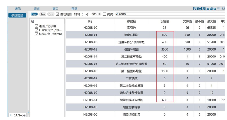Screen dimensions: 227x120
Task: Click device value 3600 for 位置环增益
Action: tap(165, 49)
